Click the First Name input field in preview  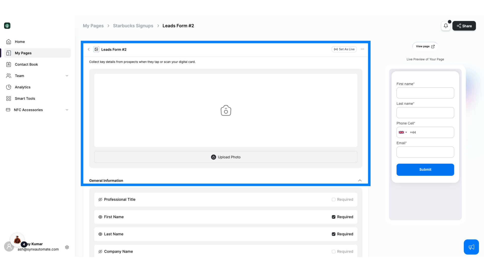click(x=425, y=93)
